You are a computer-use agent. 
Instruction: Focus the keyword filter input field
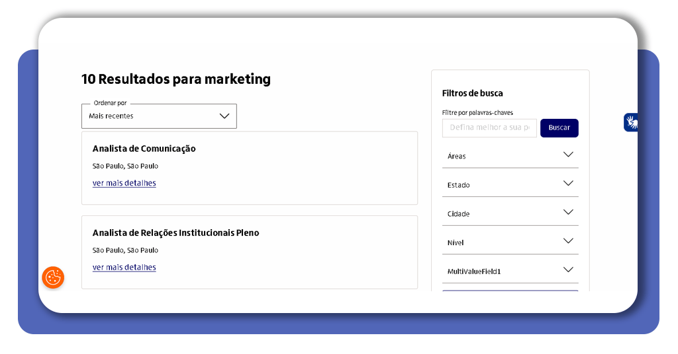tap(489, 128)
